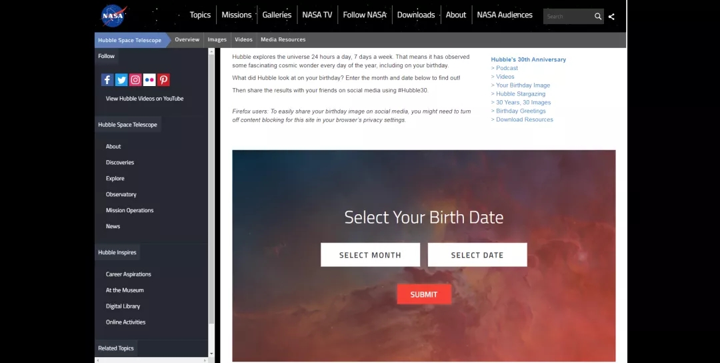Open View Hubble Videos on YouTube link
Screen dimensions: 720x363
pyautogui.click(x=145, y=98)
